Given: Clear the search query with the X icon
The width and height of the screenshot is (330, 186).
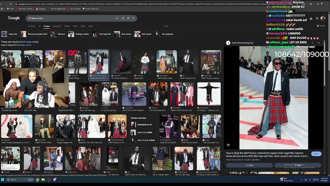Looking at the screenshot, I should click(x=117, y=18).
